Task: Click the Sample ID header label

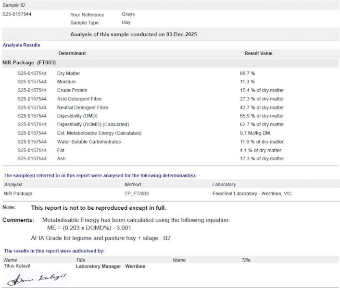Action: click(13, 5)
